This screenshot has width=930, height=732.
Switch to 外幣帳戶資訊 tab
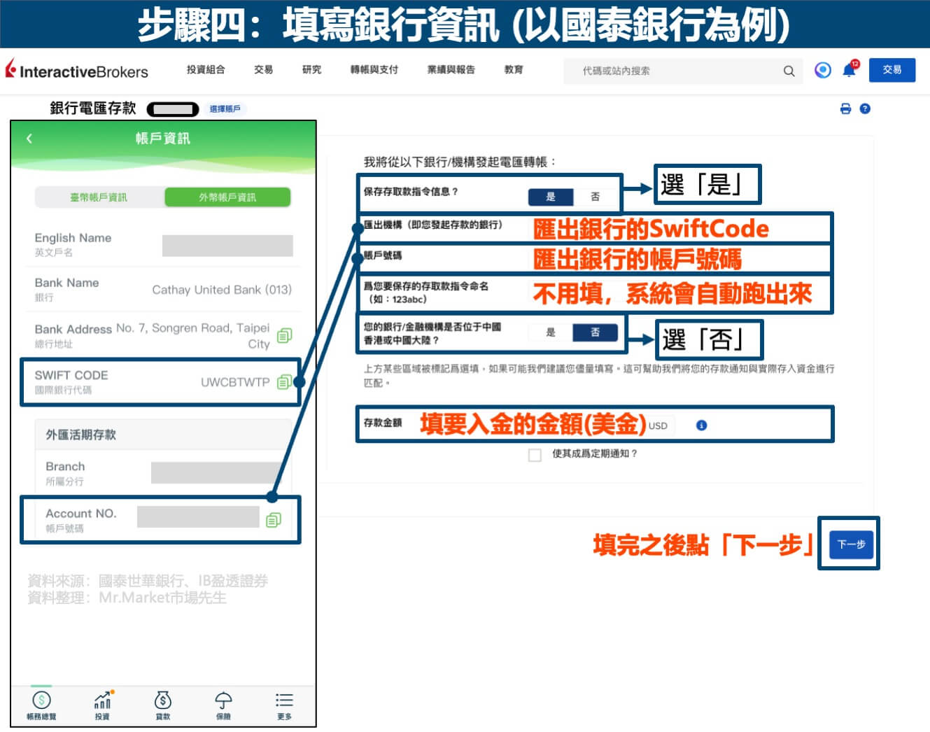[x=227, y=197]
